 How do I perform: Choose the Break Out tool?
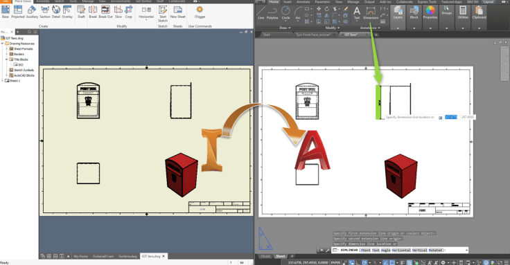tap(105, 12)
